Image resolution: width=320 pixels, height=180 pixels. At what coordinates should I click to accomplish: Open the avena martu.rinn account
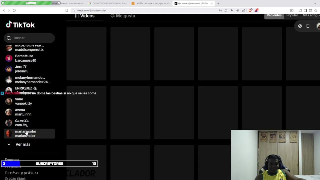click(x=29, y=112)
